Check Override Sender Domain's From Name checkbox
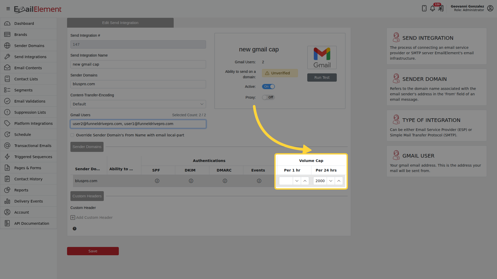This screenshot has width=497, height=279. pos(72,135)
